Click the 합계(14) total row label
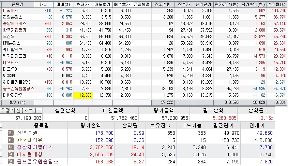 click(x=18, y=103)
